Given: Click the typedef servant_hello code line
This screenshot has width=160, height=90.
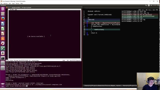Looking at the screenshot, I should pos(100,14).
